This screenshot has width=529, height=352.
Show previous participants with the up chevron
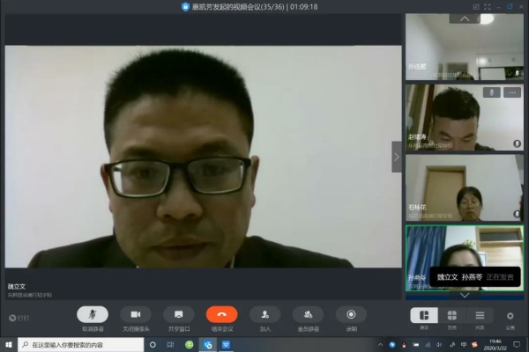tap(465, 18)
